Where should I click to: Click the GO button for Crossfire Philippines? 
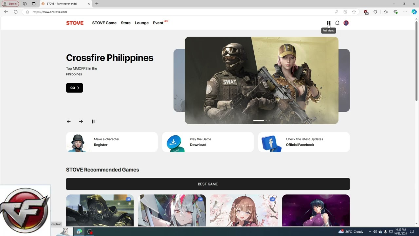click(74, 88)
